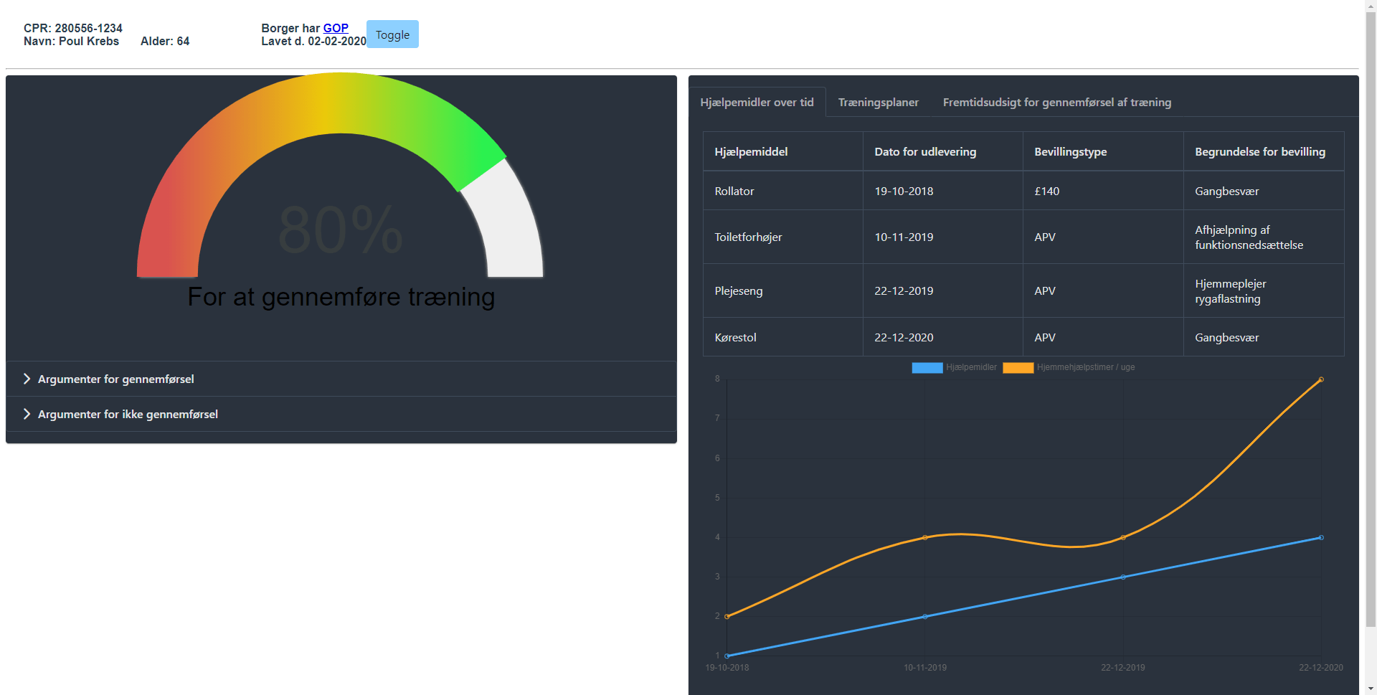
Task: Click x-axis label 22-12-2019 on chart
Action: 1123,668
